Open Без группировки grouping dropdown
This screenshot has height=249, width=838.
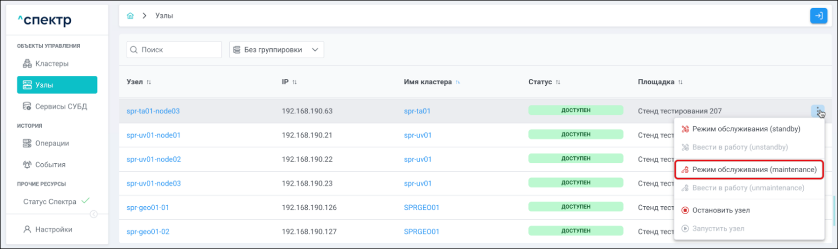click(x=276, y=50)
